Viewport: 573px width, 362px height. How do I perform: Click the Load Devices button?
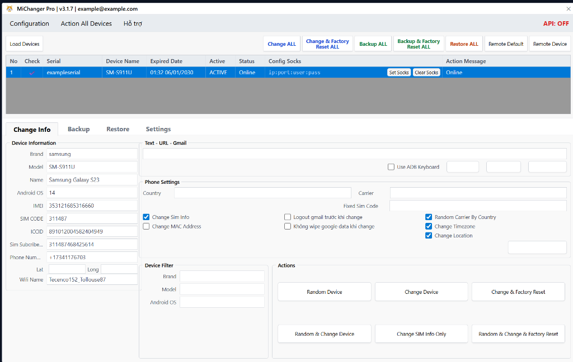pyautogui.click(x=25, y=44)
